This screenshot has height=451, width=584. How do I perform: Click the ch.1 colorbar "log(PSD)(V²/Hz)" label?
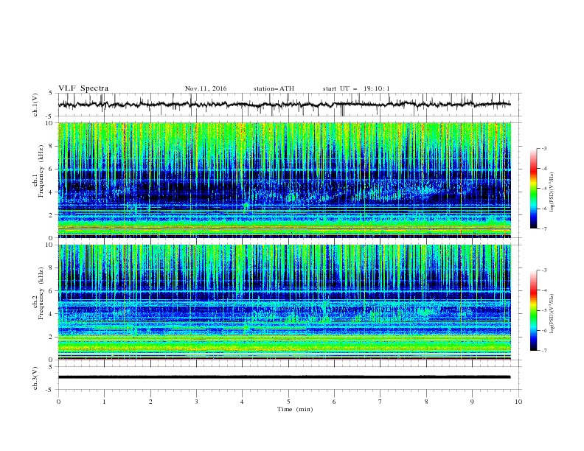[552, 192]
